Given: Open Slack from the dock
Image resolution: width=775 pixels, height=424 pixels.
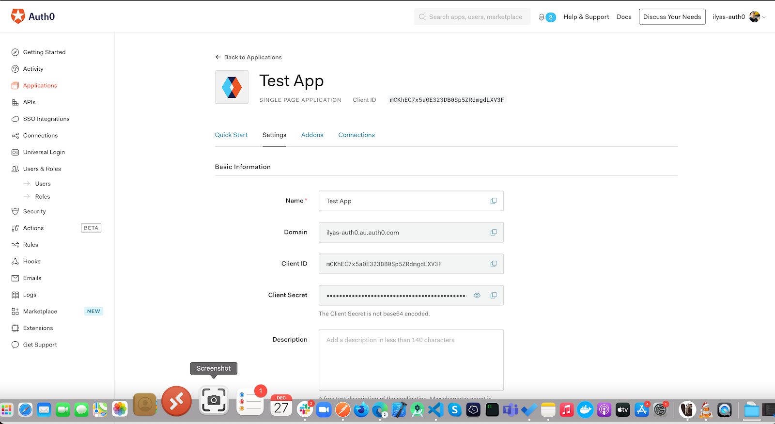Looking at the screenshot, I should (x=305, y=410).
